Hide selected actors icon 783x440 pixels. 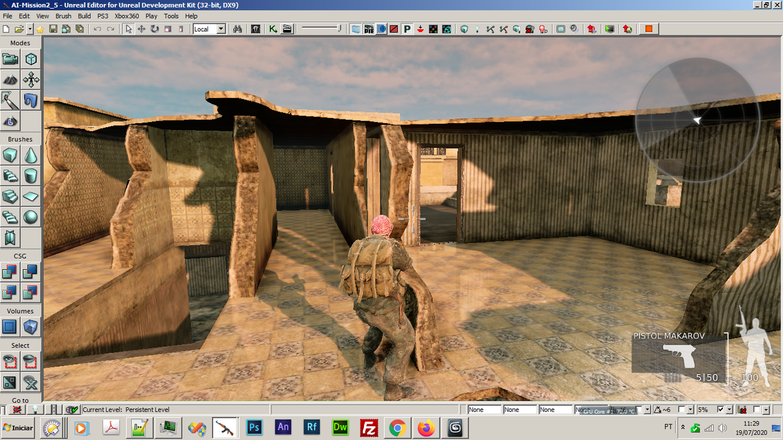tap(31, 360)
